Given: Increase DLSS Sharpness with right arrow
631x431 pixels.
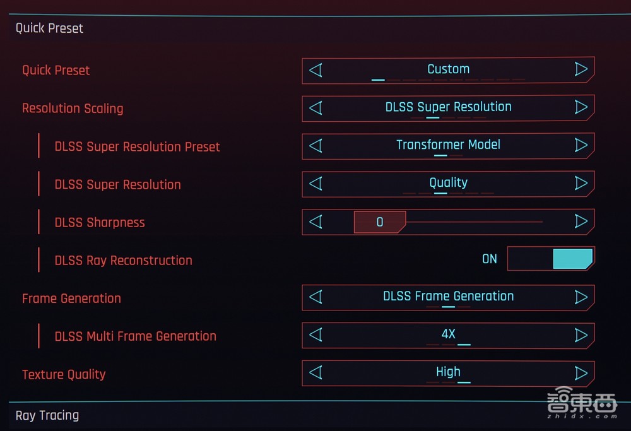Looking at the screenshot, I should tap(581, 221).
